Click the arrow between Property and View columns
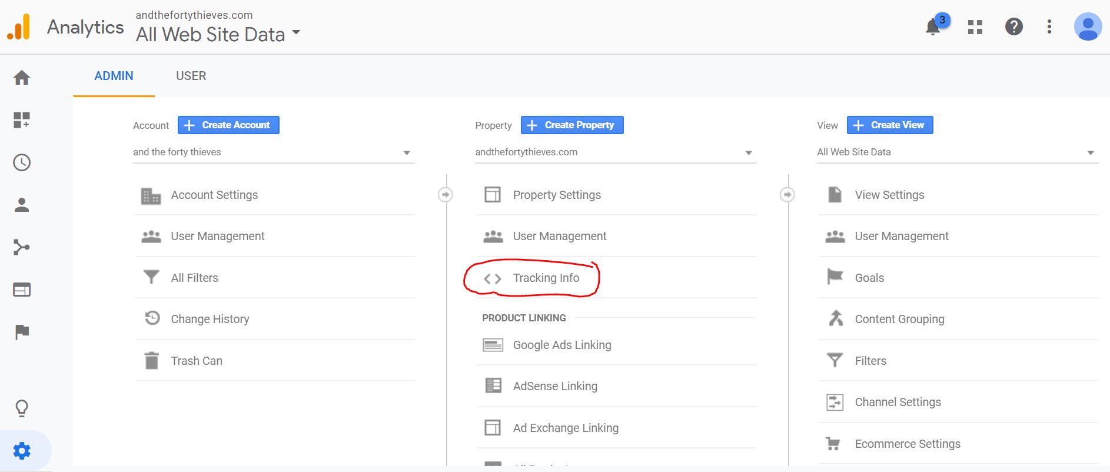The image size is (1110, 472). click(x=787, y=194)
